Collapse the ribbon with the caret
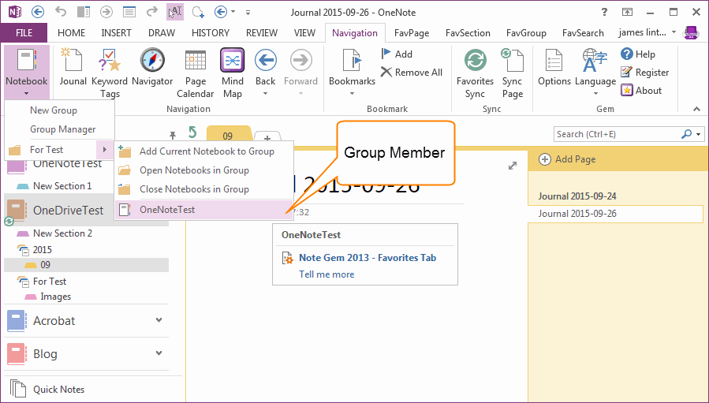 point(696,109)
